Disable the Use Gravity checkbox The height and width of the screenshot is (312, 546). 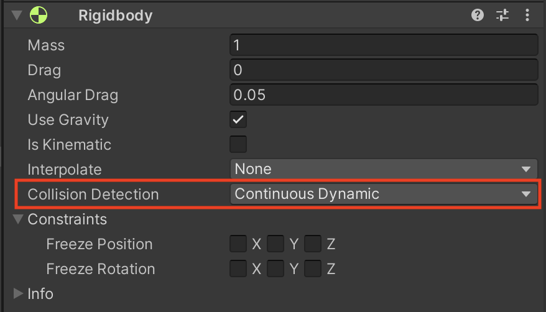tap(238, 119)
